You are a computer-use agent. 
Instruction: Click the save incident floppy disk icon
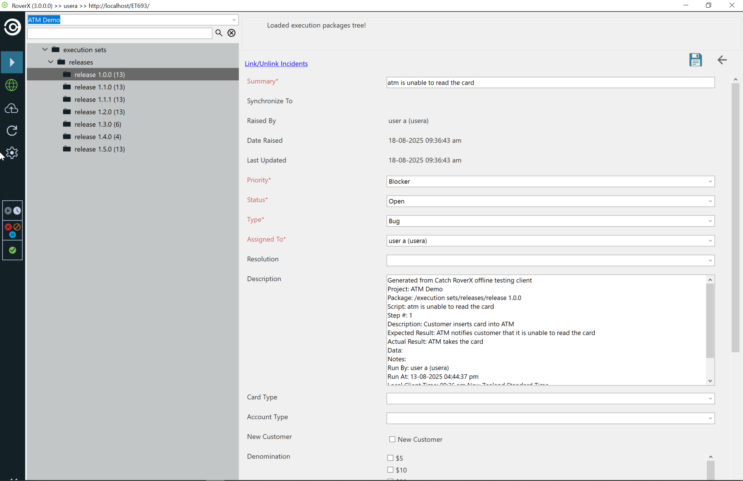695,60
